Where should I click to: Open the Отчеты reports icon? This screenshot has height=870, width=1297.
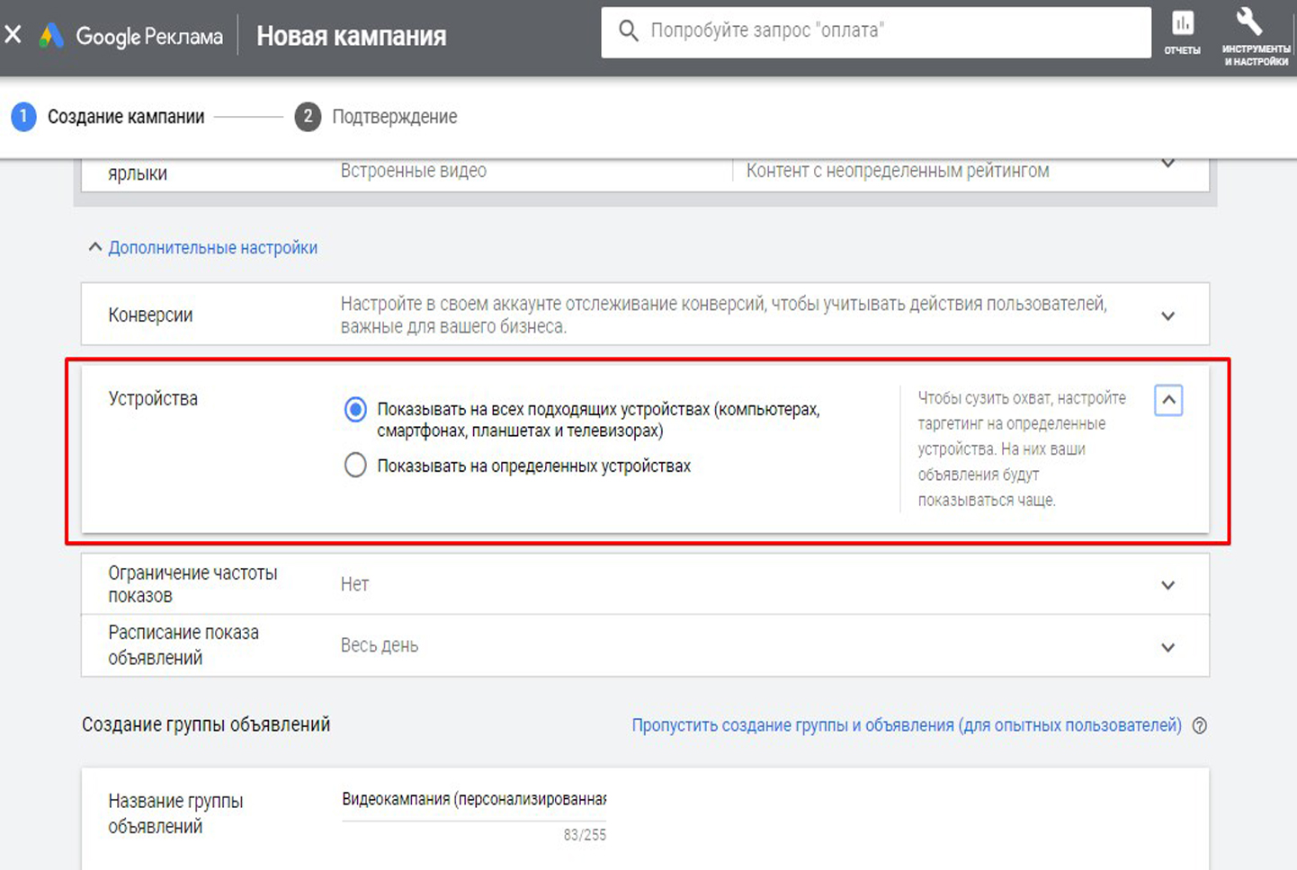coord(1182,32)
